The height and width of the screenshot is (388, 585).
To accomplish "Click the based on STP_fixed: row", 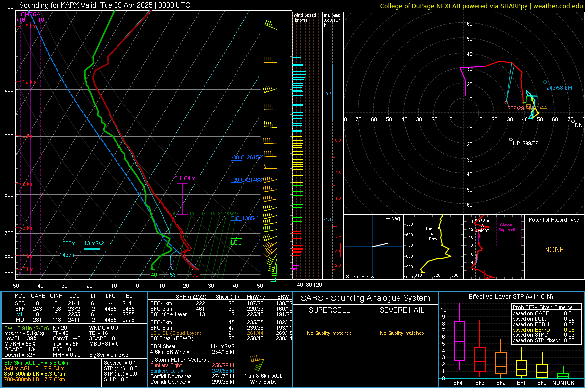I will pos(543,340).
